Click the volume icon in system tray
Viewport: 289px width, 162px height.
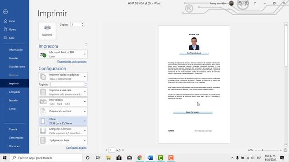click(x=252, y=158)
